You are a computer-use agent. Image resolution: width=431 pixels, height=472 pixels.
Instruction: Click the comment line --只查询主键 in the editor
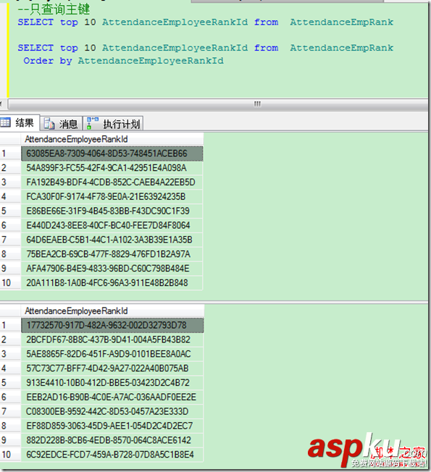(54, 9)
